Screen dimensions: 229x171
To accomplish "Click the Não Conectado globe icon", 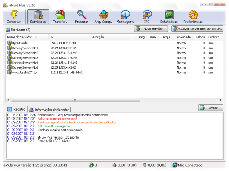I will click(175, 165).
